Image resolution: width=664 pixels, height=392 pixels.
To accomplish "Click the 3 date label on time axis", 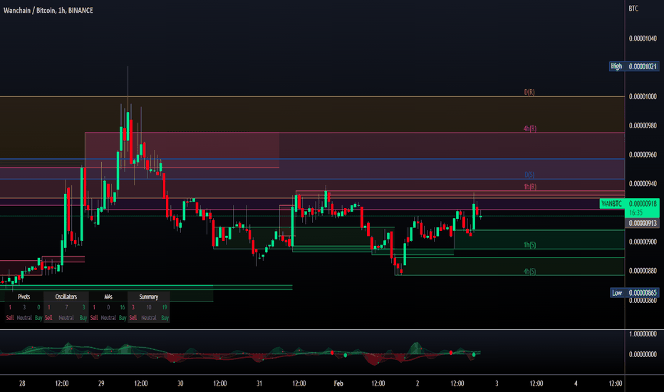I will click(x=497, y=383).
